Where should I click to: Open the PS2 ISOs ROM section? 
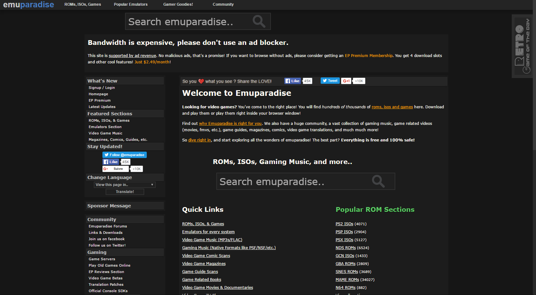pyautogui.click(x=344, y=224)
